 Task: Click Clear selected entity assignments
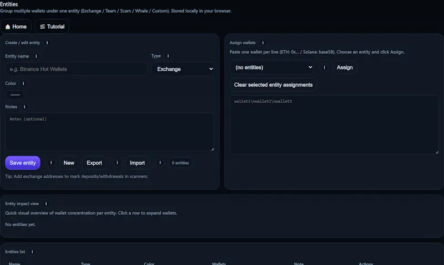click(273, 85)
